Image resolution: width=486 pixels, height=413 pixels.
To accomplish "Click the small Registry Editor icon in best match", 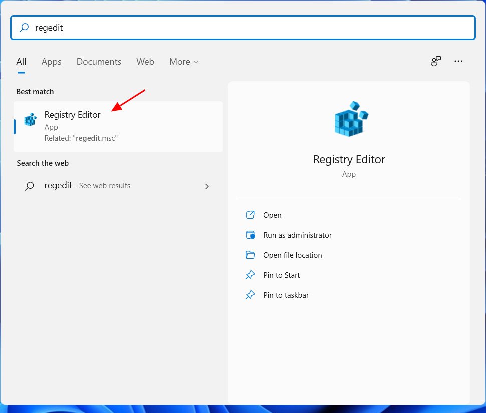I will click(31, 119).
